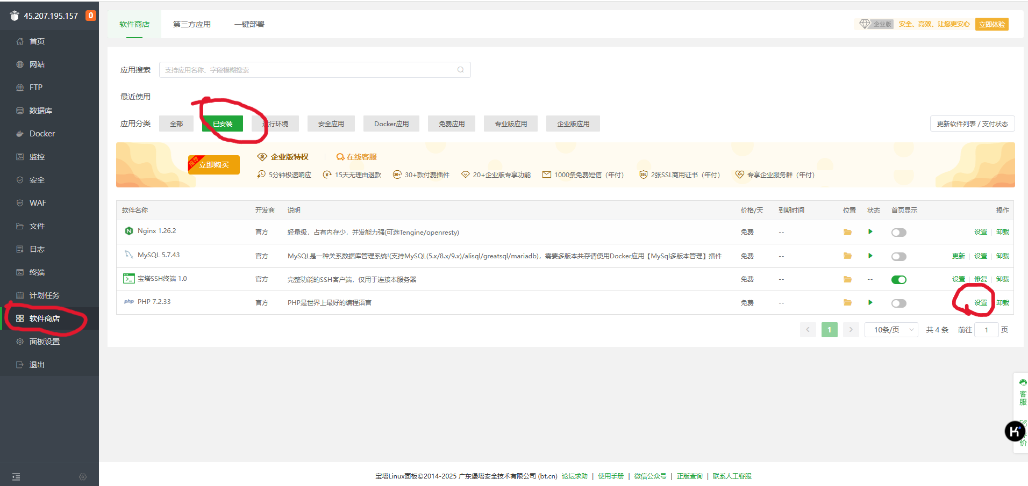Enable homepage display toggle for MySQL 5.7.43
Screen dimensions: 1028x486
[898, 256]
